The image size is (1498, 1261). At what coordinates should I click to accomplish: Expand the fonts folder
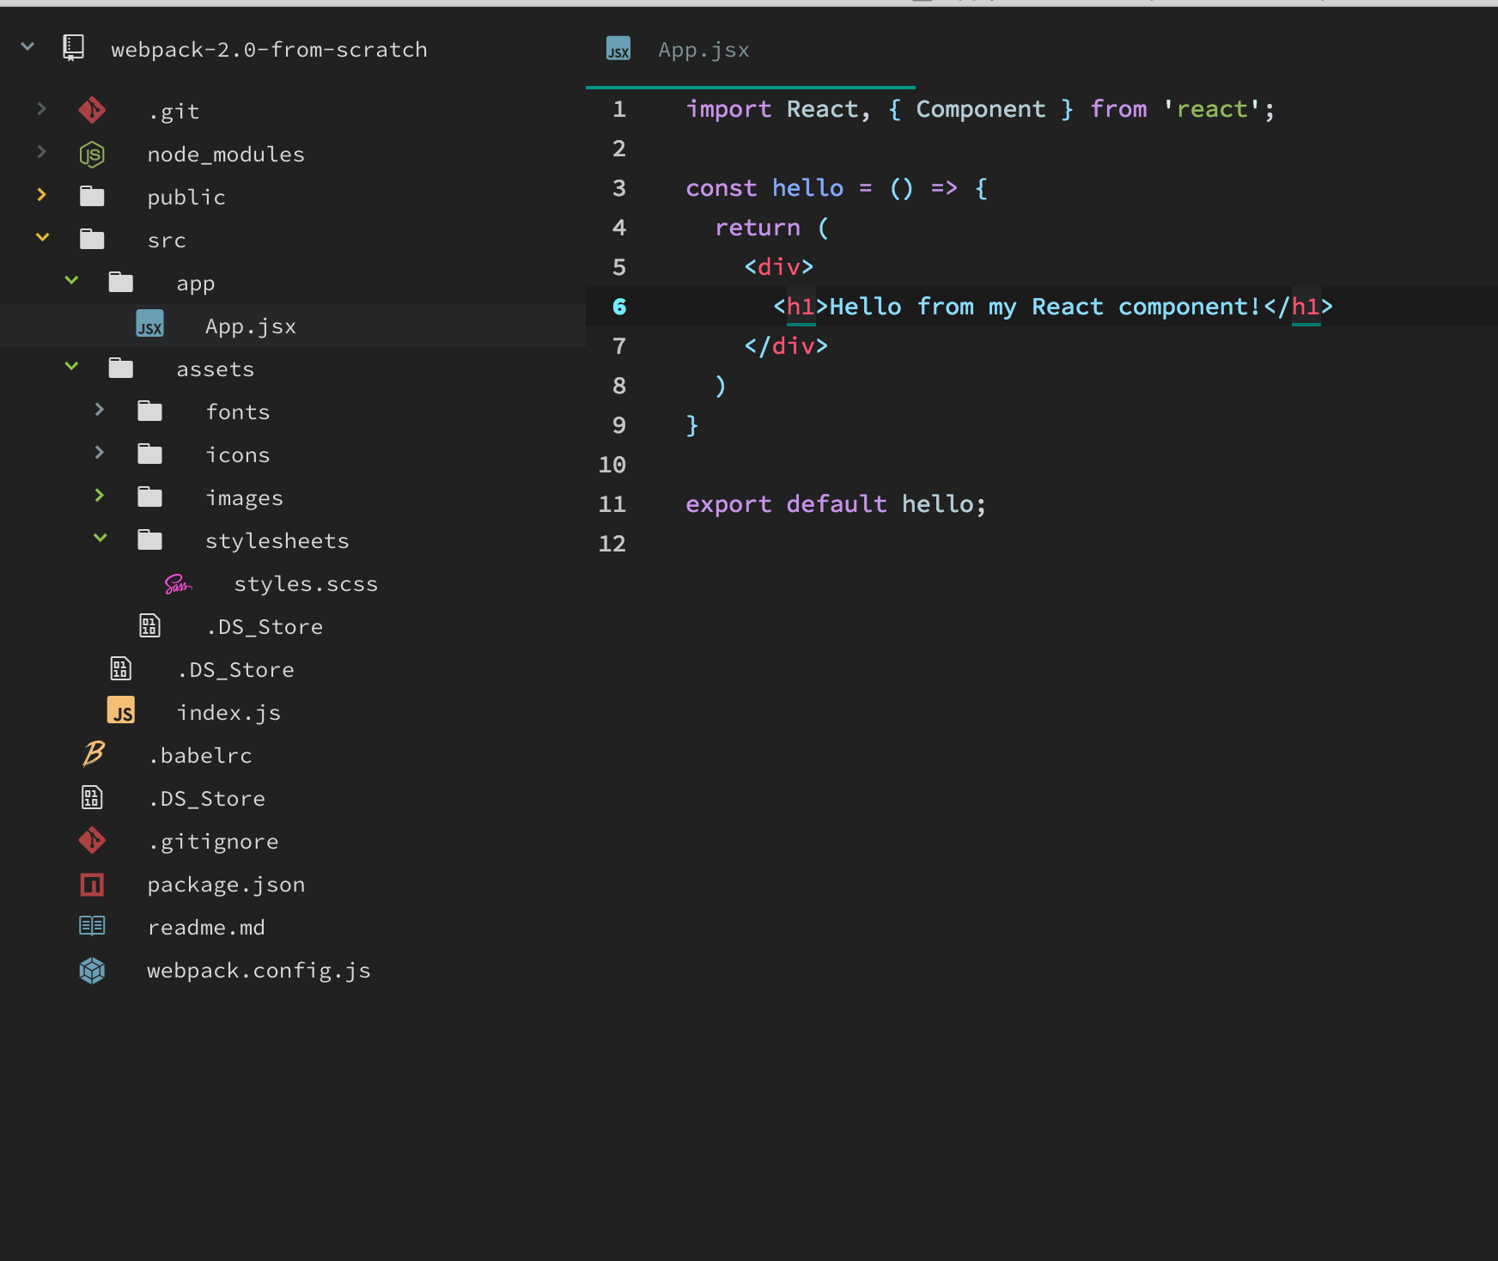tap(100, 410)
